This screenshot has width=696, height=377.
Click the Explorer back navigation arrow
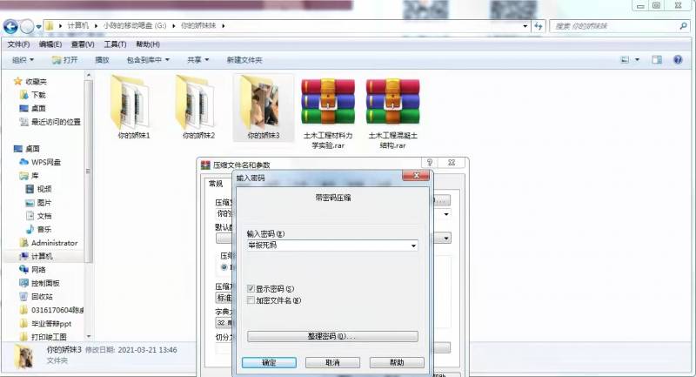pos(14,26)
